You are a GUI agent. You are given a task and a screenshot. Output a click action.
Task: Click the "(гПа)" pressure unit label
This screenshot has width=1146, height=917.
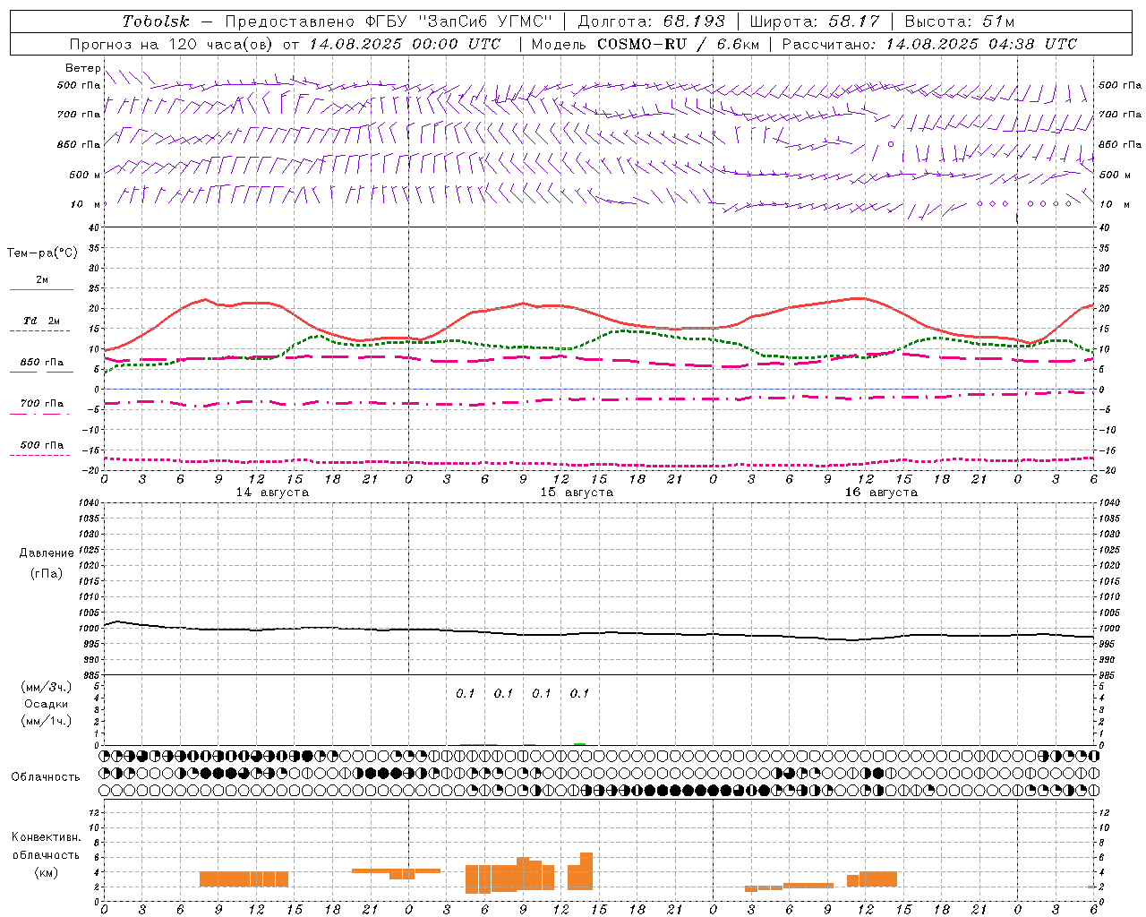coord(47,573)
